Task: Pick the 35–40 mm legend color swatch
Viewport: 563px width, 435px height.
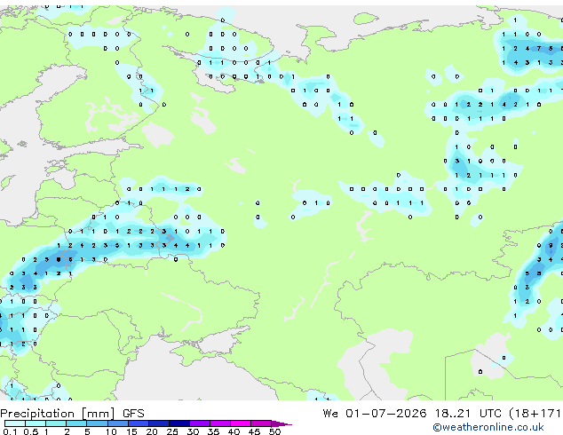Action: [219, 423]
